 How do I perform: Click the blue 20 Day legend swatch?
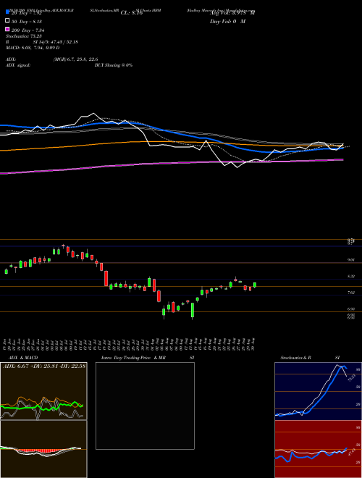tap(7, 12)
